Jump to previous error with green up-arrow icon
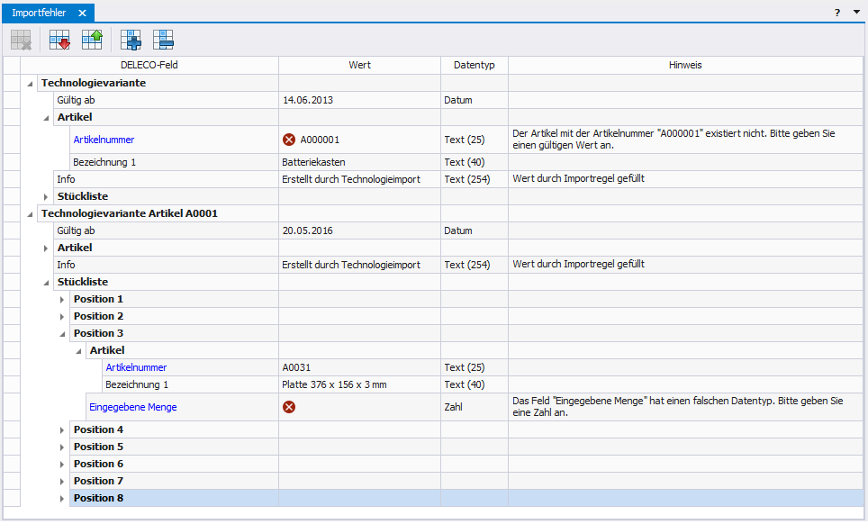The image size is (868, 524). tap(92, 39)
